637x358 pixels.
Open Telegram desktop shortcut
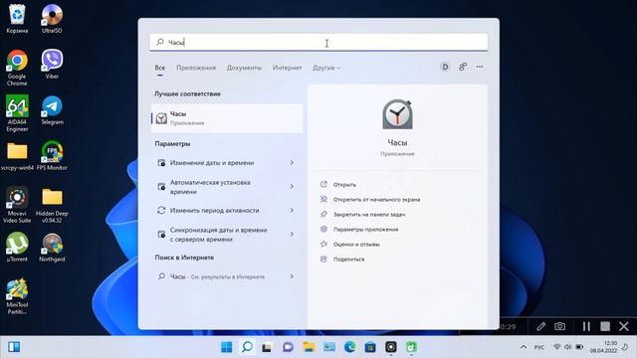coord(52,110)
